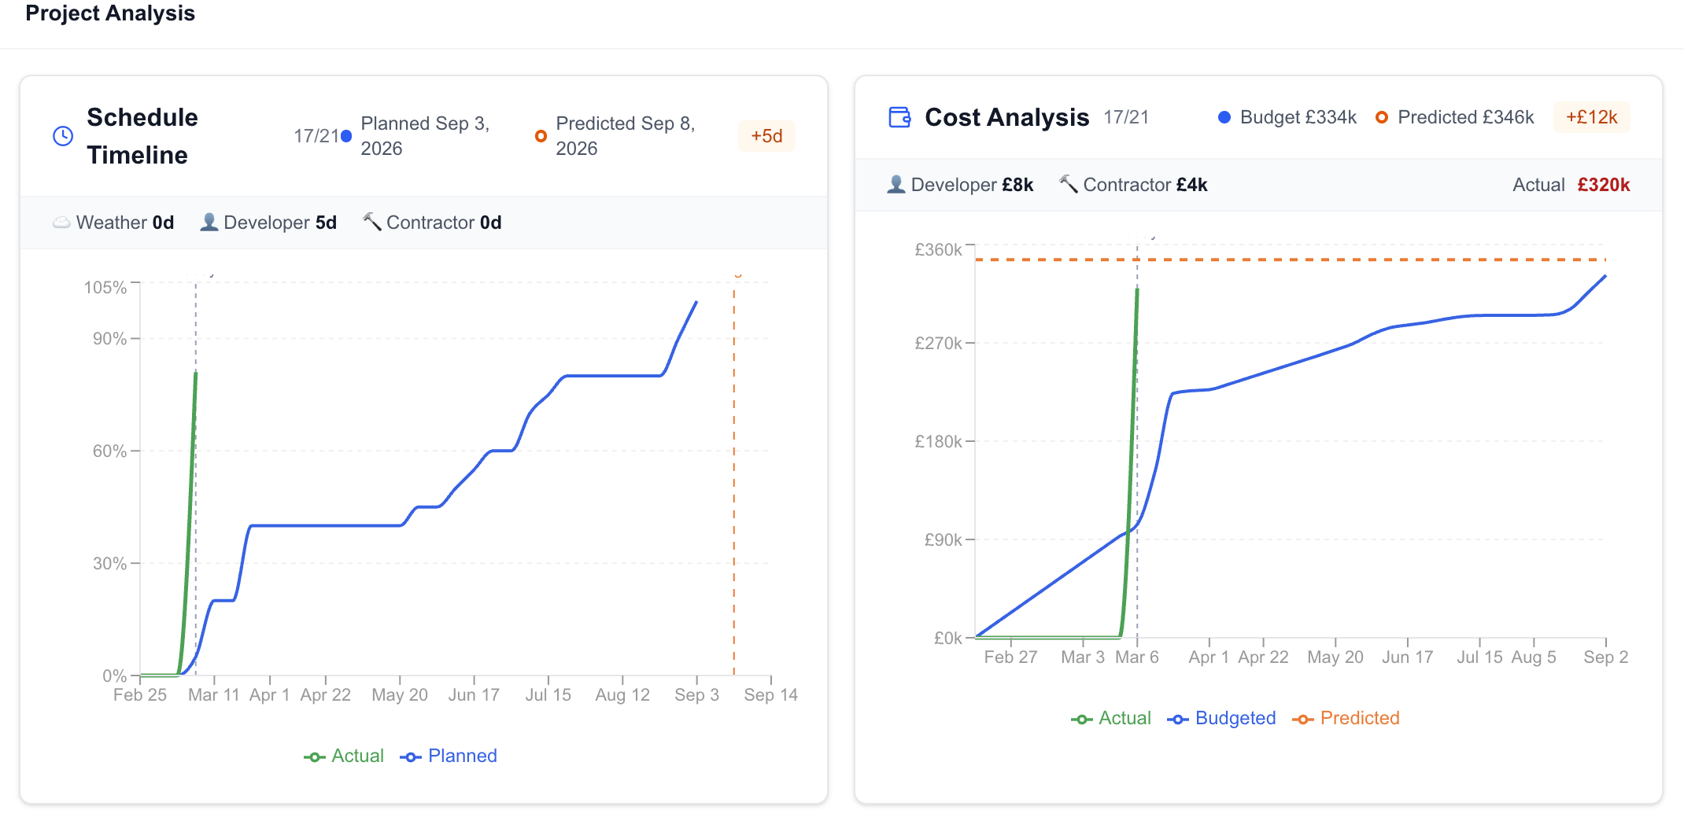The width and height of the screenshot is (1684, 821).
Task: Select the Contractor hammer icon under Cost Analysis
Action: click(1070, 184)
